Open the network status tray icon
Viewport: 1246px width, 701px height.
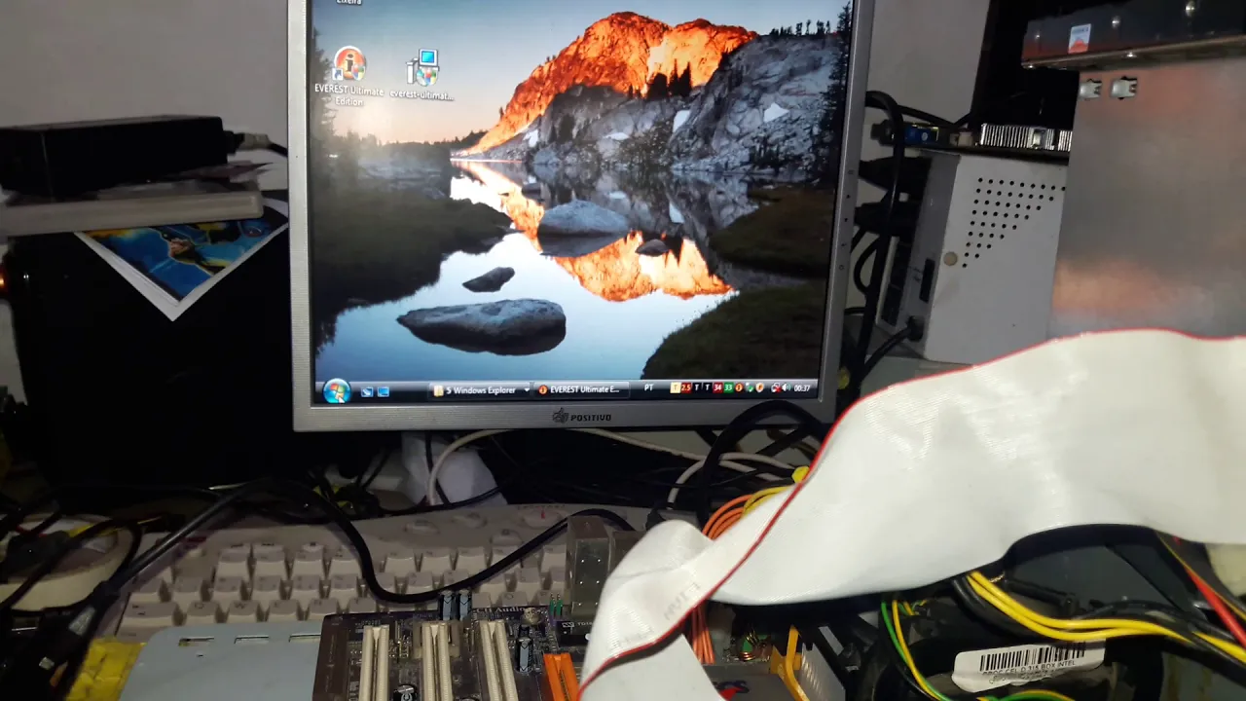point(776,388)
